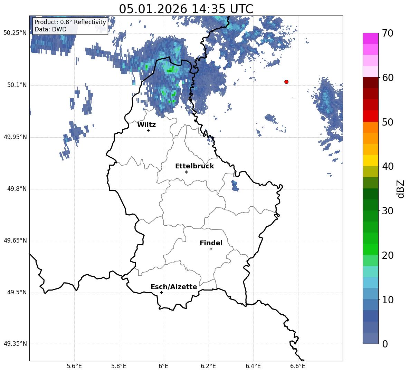Click the 50.1°N latitude label
409x373 pixels.
(17, 85)
